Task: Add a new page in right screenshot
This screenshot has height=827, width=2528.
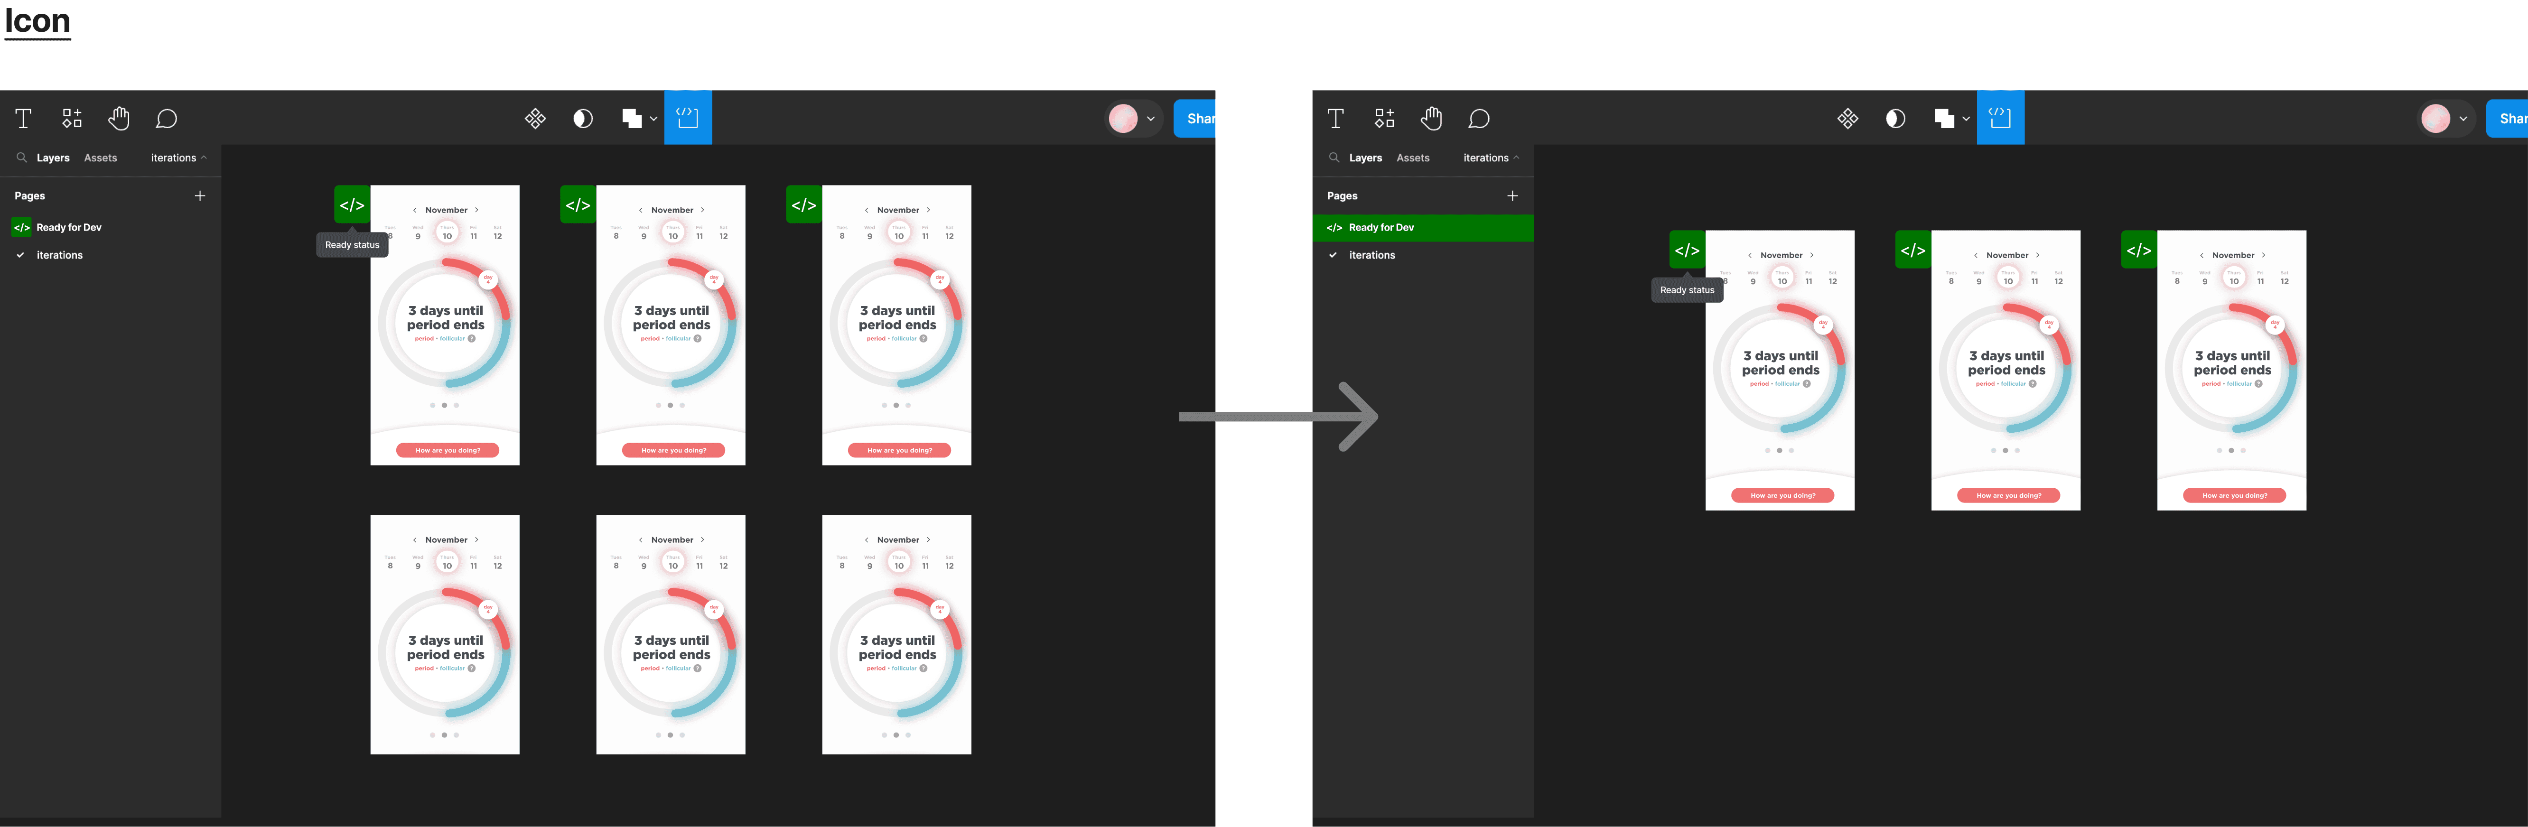Action: point(1512,196)
